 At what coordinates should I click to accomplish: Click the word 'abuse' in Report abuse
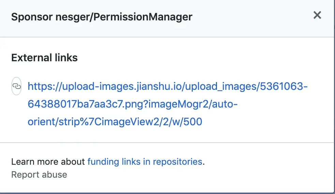pyautogui.click(x=53, y=175)
